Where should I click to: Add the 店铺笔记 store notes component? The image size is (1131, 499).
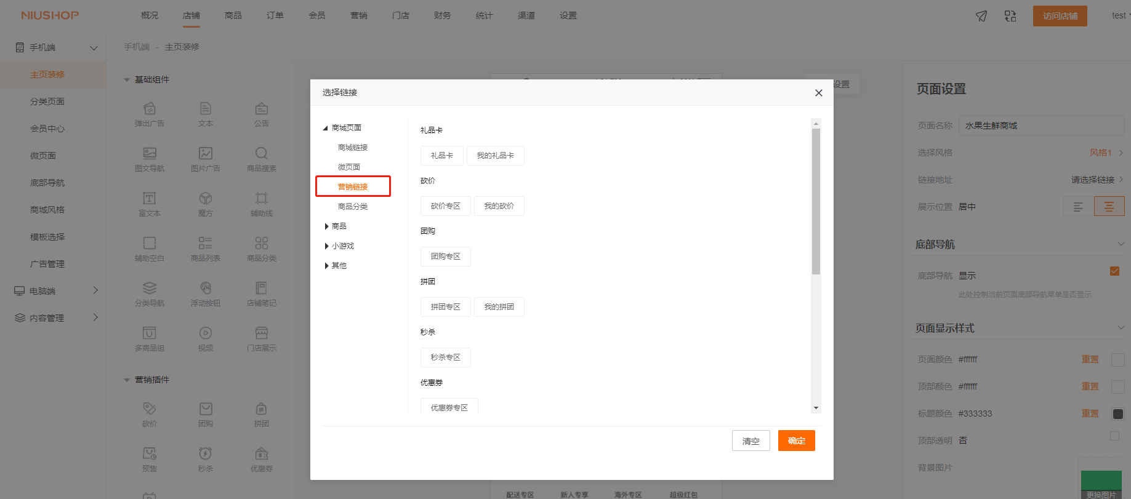[262, 294]
